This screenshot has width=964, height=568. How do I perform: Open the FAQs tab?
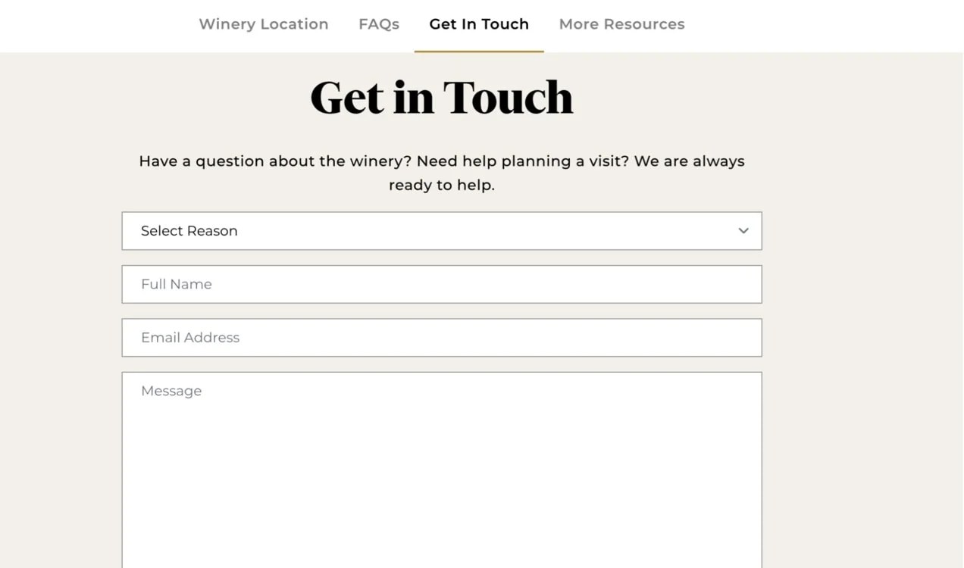[x=378, y=24]
